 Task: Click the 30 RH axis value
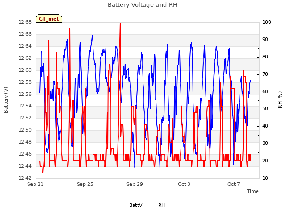tap(265, 144)
